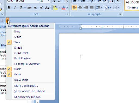Choose More Commands... from the menu
Image resolution: width=139 pixels, height=103 pixels.
pyautogui.click(x=30, y=86)
